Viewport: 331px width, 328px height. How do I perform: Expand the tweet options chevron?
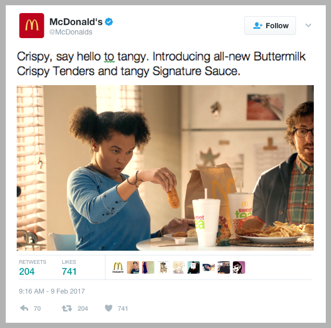point(308,26)
